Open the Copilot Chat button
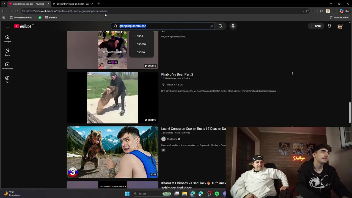352x198 pixels. [x=344, y=11]
